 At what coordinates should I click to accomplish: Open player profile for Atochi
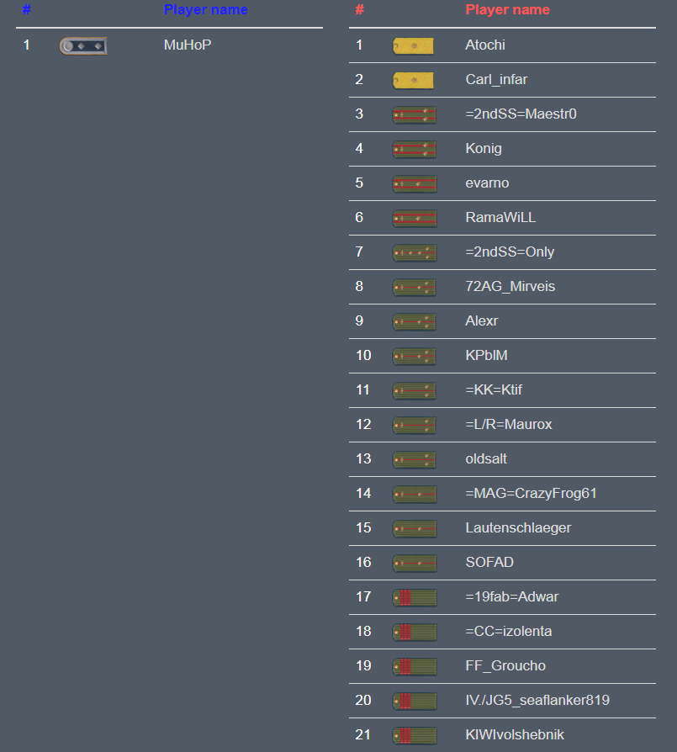(x=485, y=45)
